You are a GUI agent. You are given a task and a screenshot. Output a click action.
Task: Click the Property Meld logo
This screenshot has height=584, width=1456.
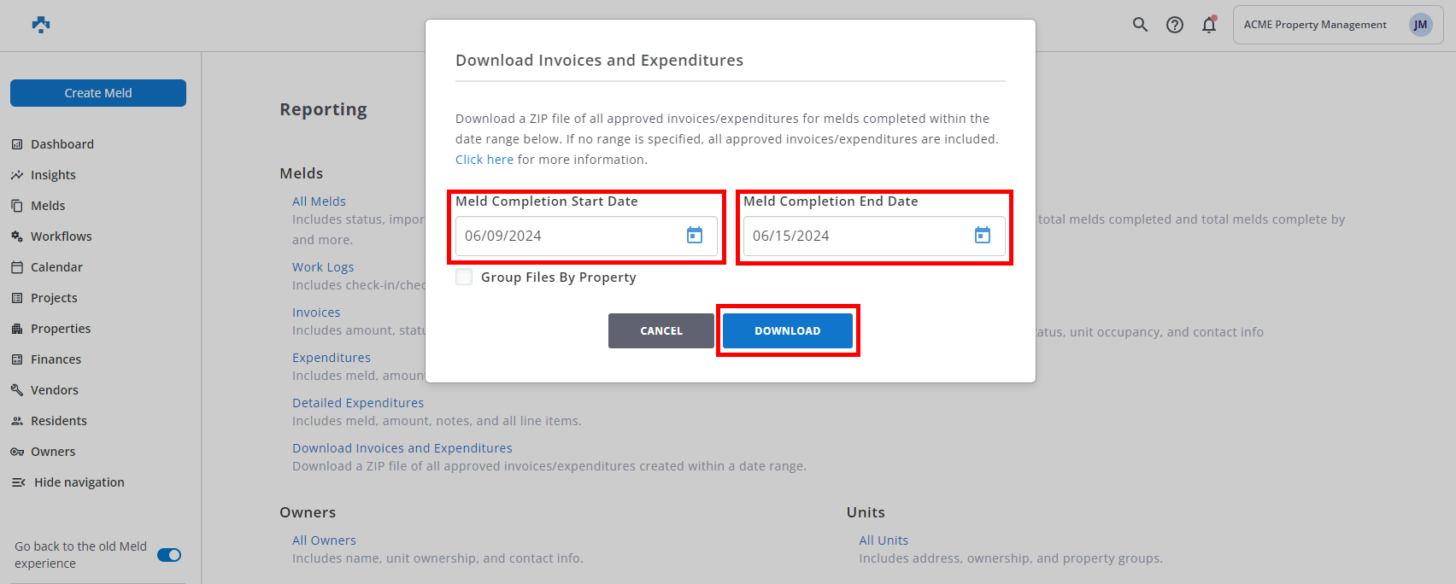coord(41,25)
